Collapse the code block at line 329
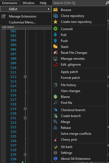Viewport: 109px width, 163px height. tap(25, 155)
